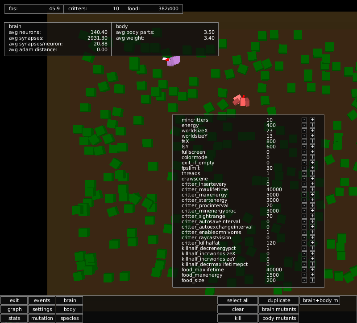This screenshot has width=357, height=323.
Task: Decrease drawscene with its minus button
Action: pos(304,179)
